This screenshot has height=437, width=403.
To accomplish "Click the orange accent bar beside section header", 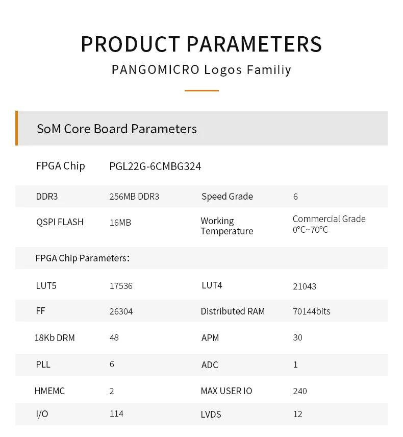I will click(16, 128).
